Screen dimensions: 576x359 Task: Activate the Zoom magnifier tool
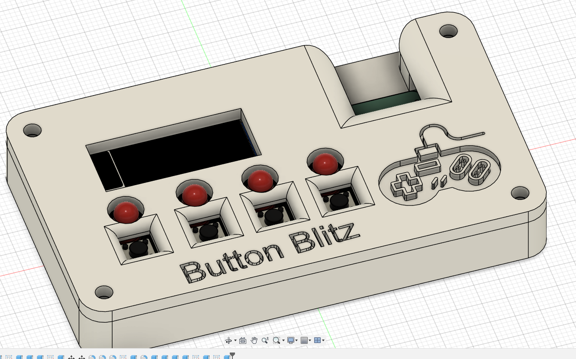(x=265, y=340)
